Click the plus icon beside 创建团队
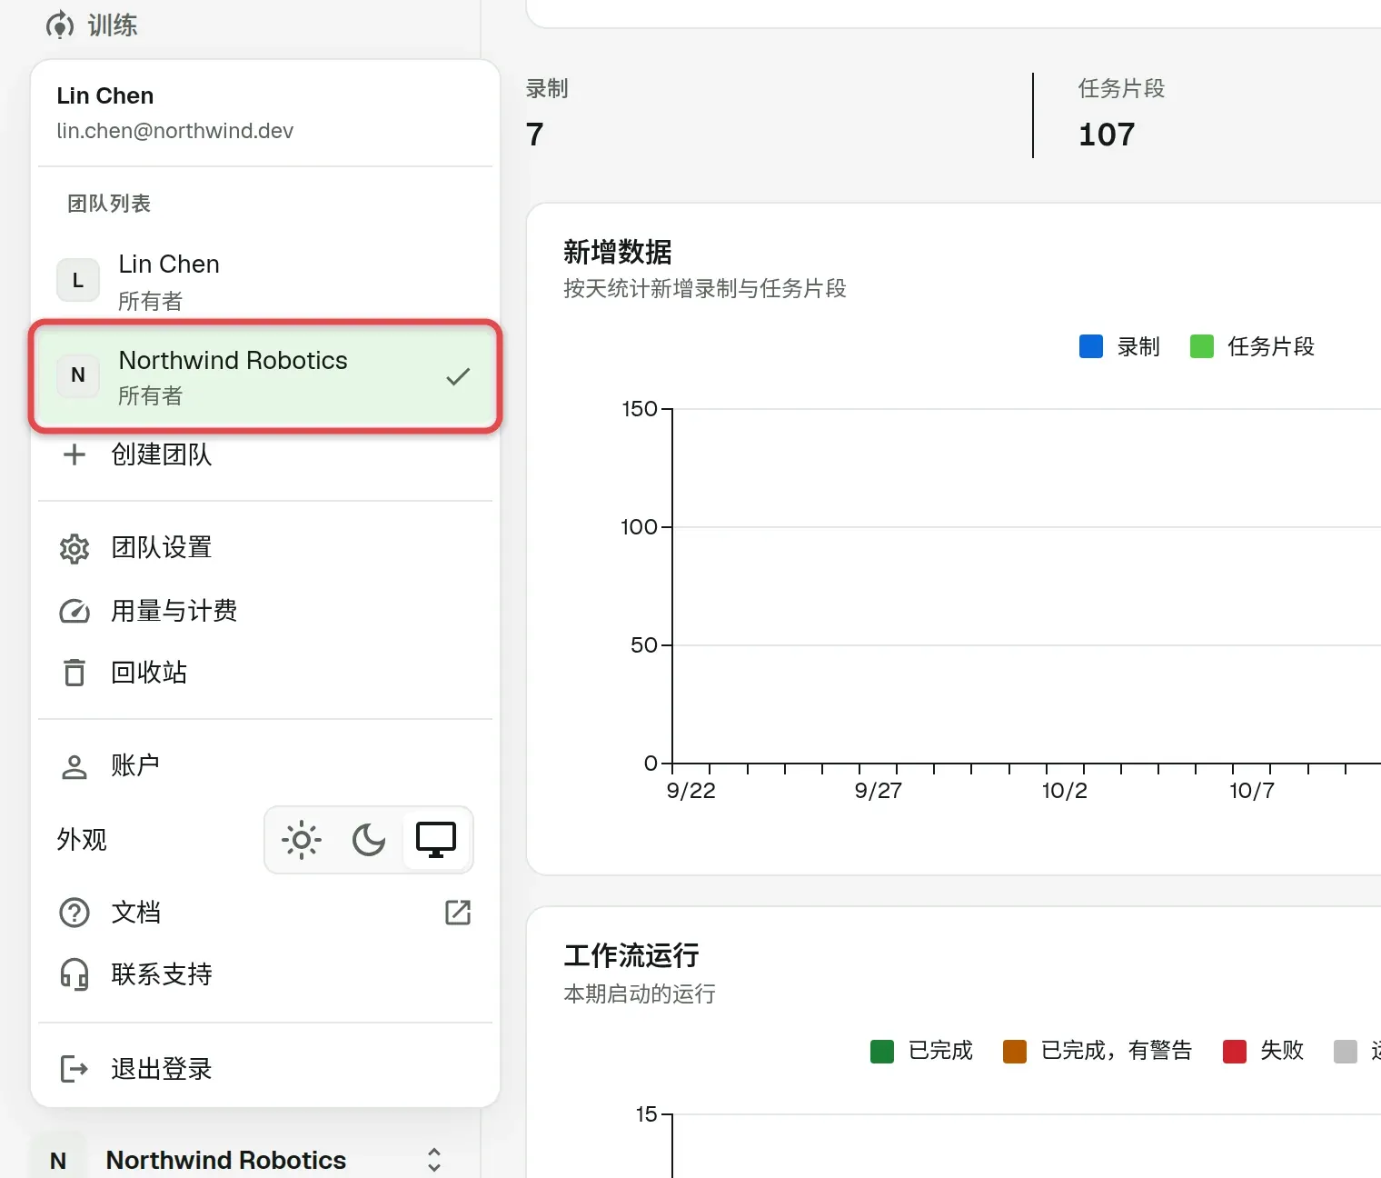 (x=75, y=454)
